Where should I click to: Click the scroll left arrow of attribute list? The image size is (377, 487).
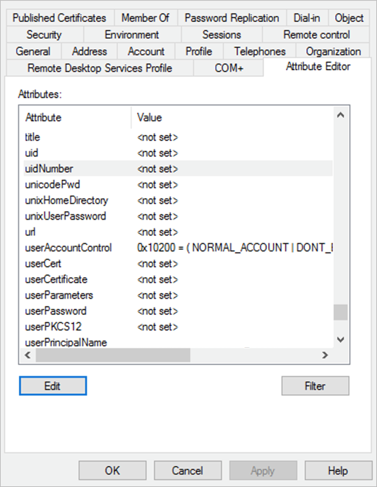coord(28,355)
